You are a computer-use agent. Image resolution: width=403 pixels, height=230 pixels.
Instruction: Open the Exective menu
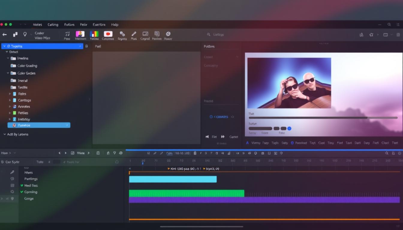tap(99, 25)
